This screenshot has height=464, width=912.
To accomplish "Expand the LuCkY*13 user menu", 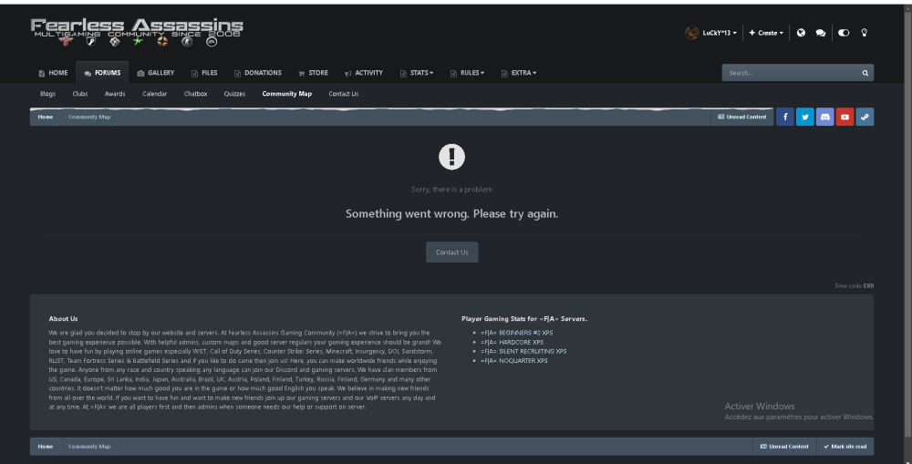I will coord(719,33).
